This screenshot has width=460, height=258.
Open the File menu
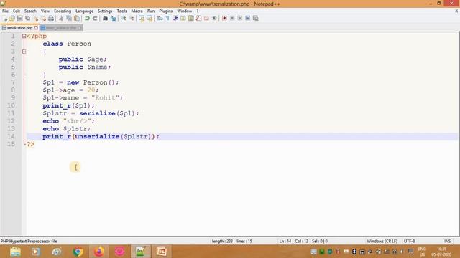point(5,11)
